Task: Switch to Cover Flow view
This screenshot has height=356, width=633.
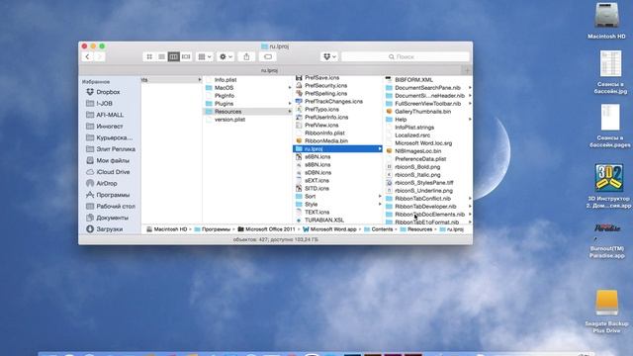Action: point(186,57)
